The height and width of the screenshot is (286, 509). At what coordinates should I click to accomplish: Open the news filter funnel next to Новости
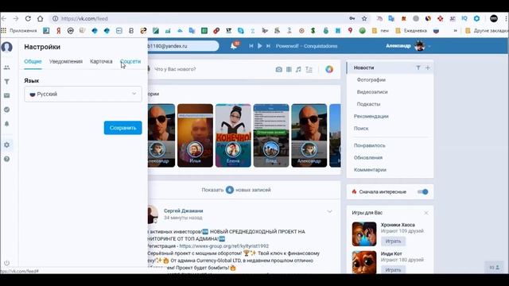coord(418,68)
